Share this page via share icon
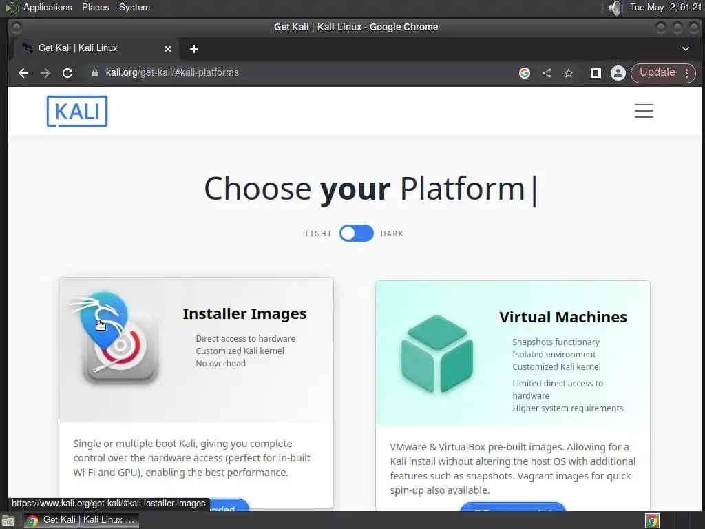Image resolution: width=705 pixels, height=529 pixels. (x=547, y=73)
